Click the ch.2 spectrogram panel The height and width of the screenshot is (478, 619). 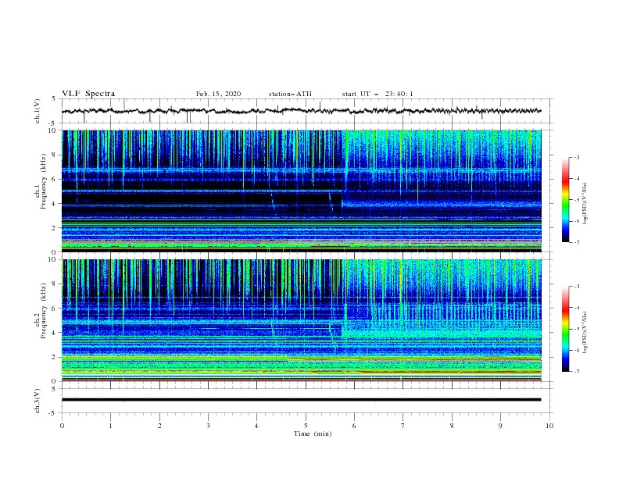point(301,320)
